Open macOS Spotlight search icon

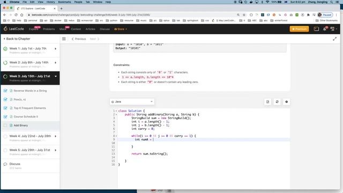click(332, 2)
